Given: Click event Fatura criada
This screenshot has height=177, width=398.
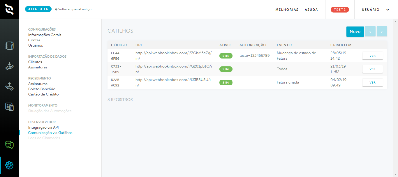Looking at the screenshot, I should 288,82.
